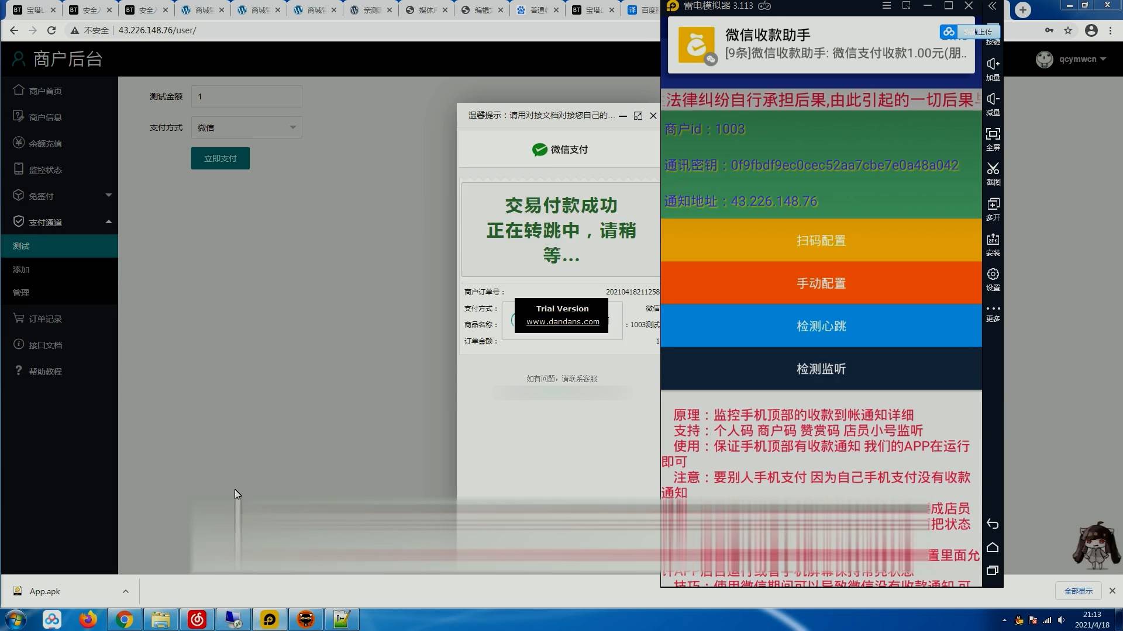Open the App.apk download chevron menu
Screen dimensions: 1123x631
[125, 591]
